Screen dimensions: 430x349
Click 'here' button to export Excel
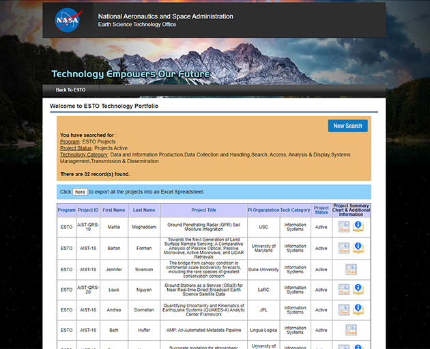point(80,192)
